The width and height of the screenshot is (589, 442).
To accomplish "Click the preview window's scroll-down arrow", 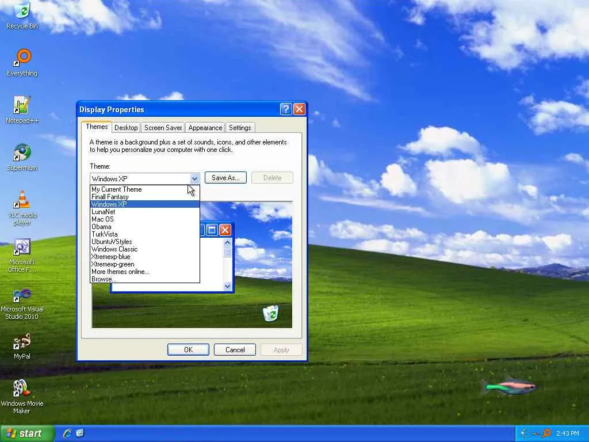I will (227, 287).
